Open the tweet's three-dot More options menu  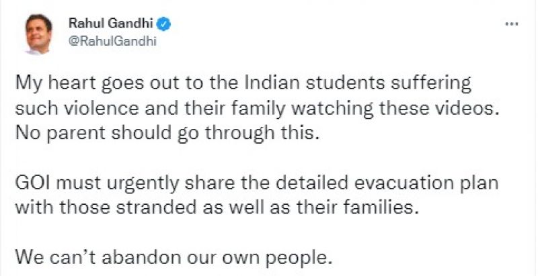click(512, 24)
